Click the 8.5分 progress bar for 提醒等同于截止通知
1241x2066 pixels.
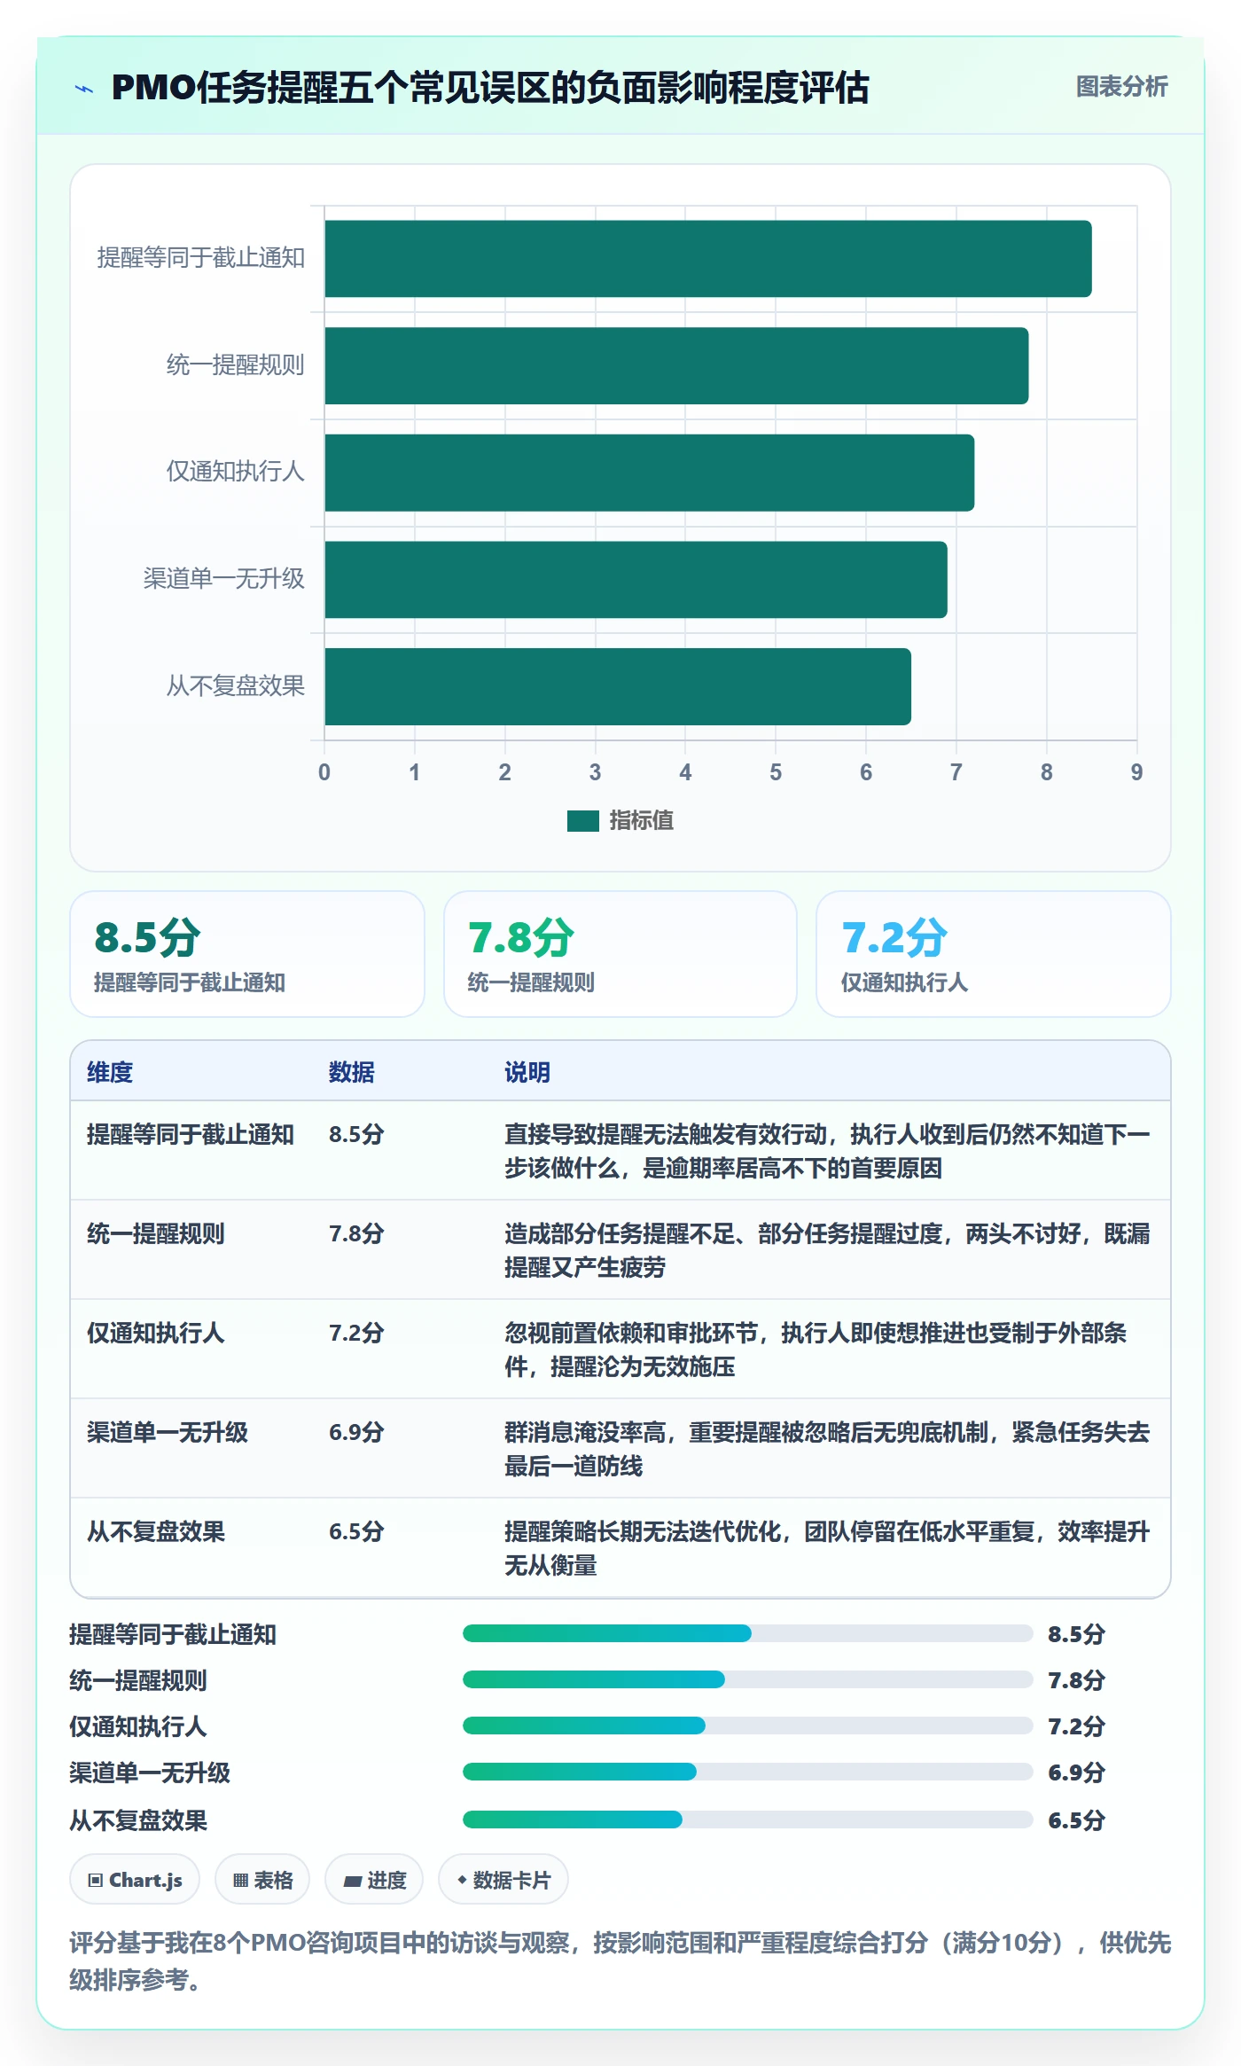click(x=747, y=1633)
